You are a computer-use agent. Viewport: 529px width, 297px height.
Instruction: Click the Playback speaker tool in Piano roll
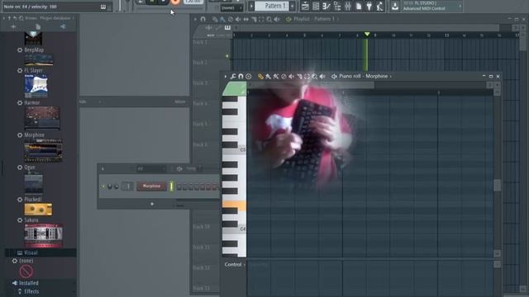322,77
